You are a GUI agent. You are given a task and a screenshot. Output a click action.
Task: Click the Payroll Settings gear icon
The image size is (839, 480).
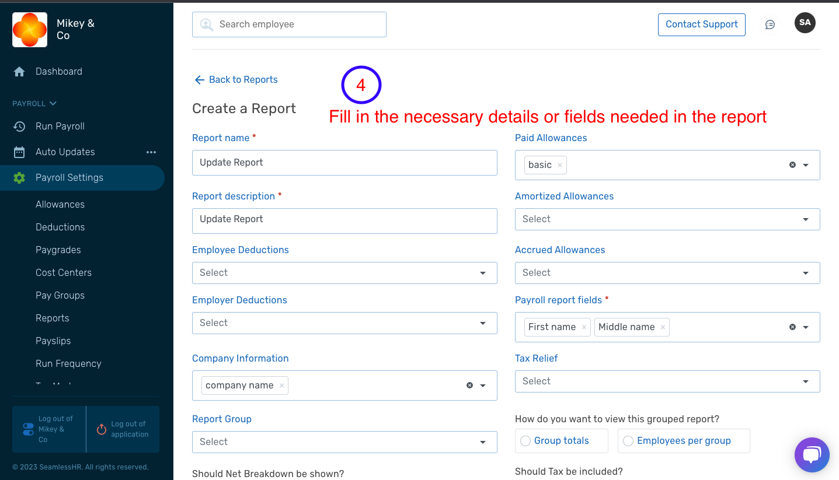(x=19, y=178)
